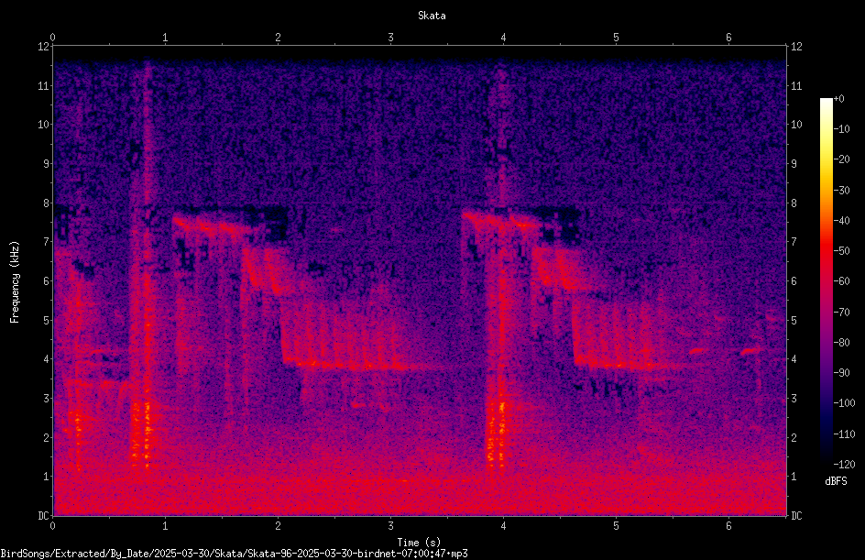
Task: Click the "-90" color scale value
Action: click(841, 373)
